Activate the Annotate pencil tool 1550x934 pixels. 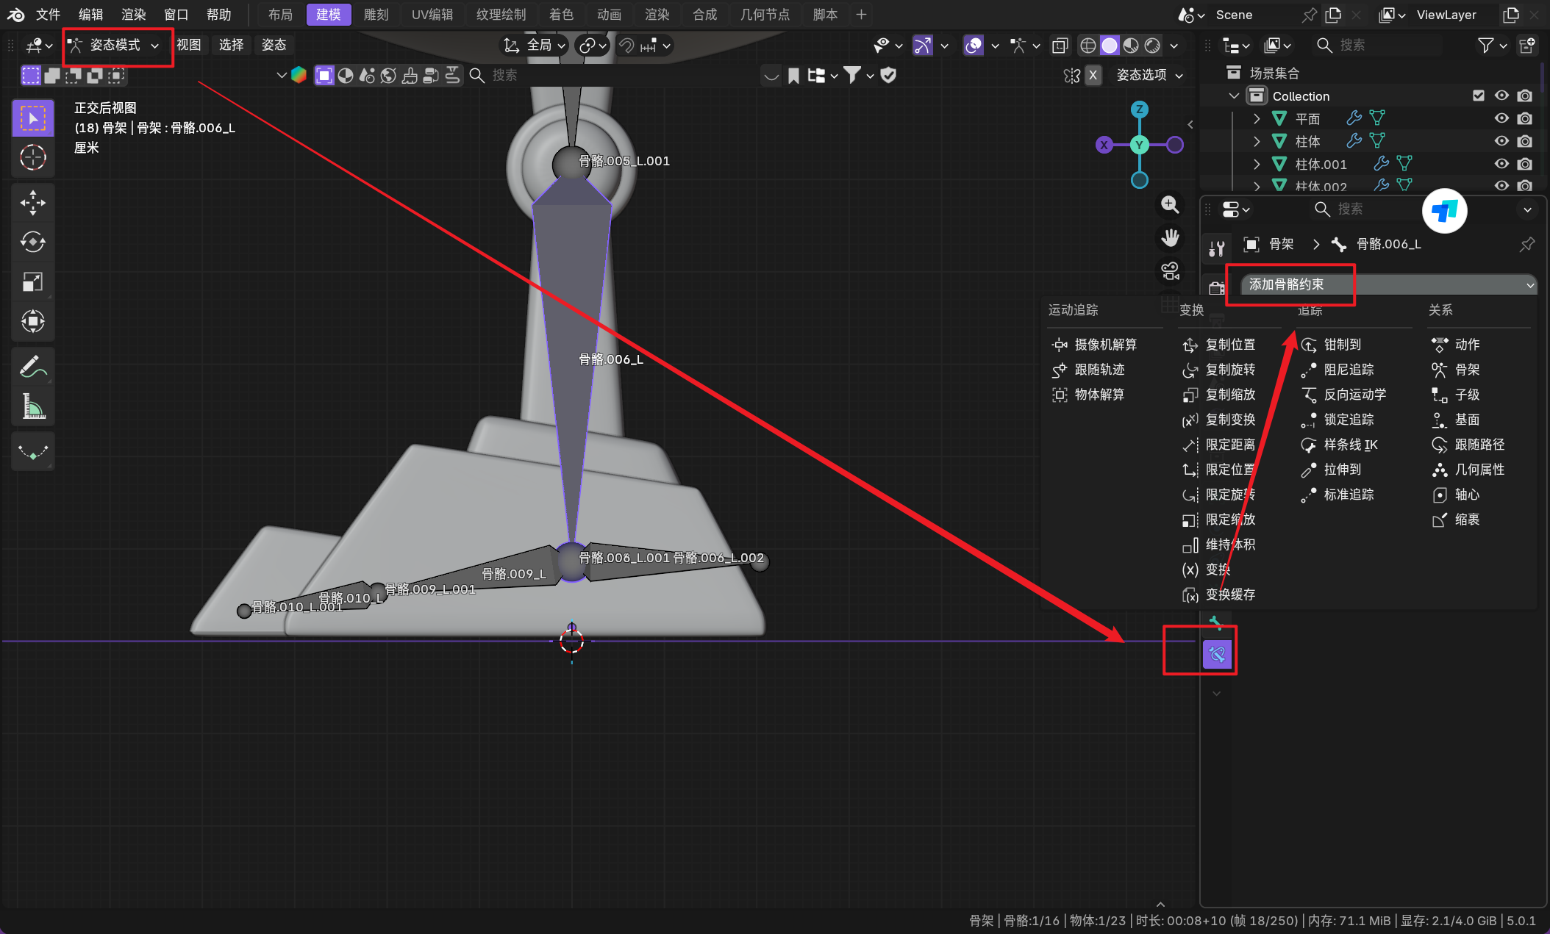(x=32, y=366)
